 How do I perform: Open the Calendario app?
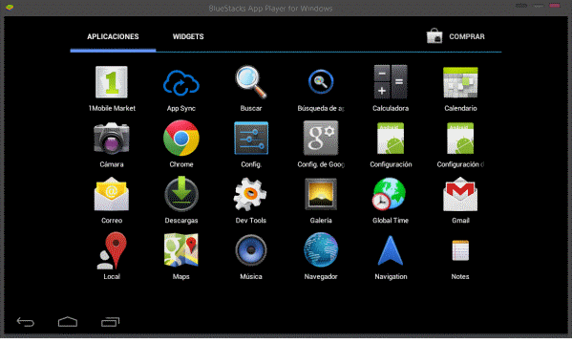coord(460,82)
